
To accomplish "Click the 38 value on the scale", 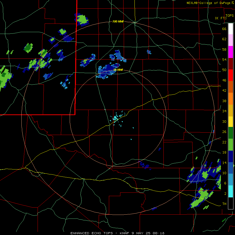I will tap(224, 101).
